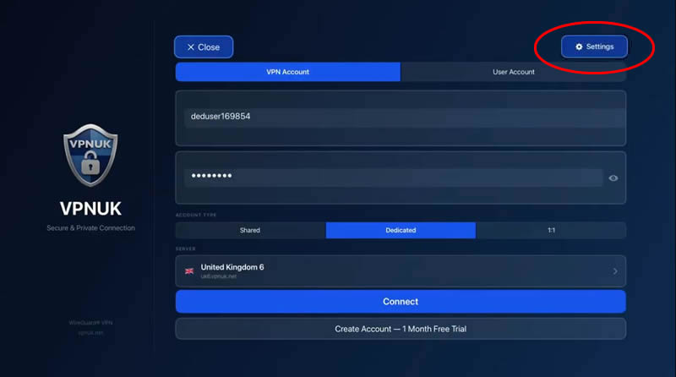The image size is (676, 377).
Task: Click the Connect button
Action: pos(401,302)
